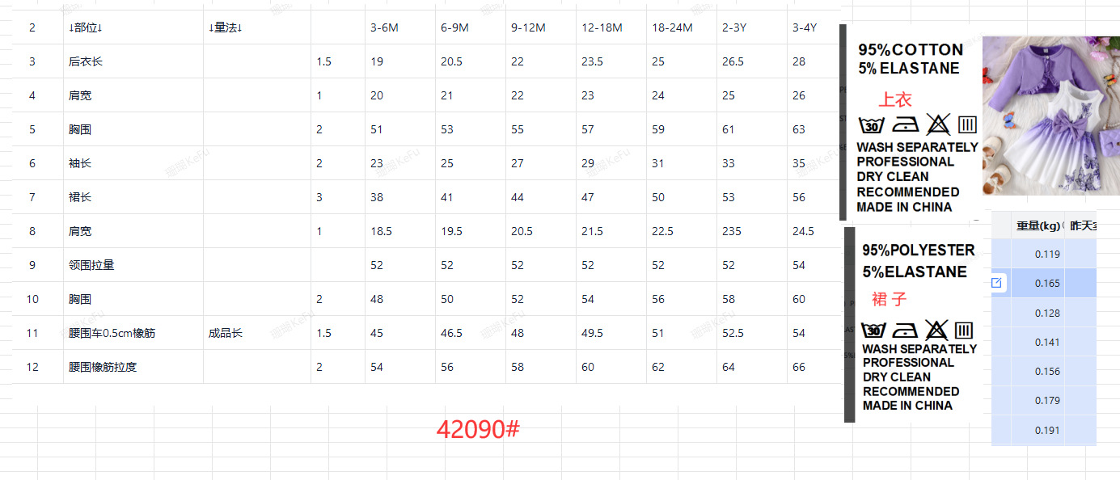
Task: Select row number 7
Action: [x=32, y=197]
